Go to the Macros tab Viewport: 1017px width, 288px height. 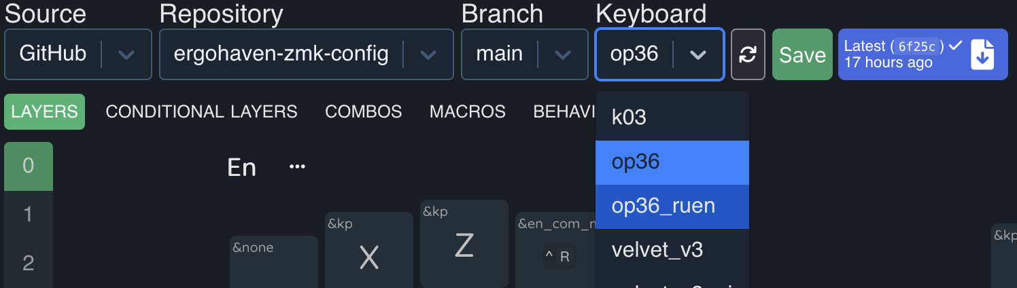(x=467, y=111)
